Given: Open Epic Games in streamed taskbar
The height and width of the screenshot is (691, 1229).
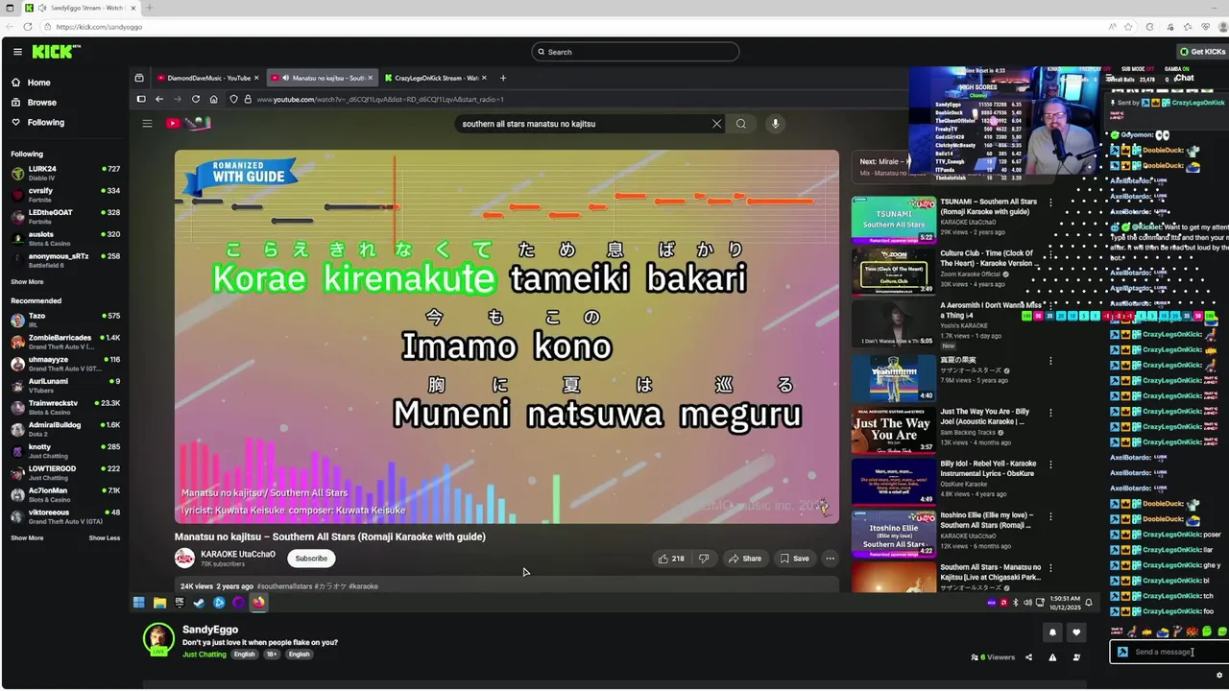Looking at the screenshot, I should [180, 603].
